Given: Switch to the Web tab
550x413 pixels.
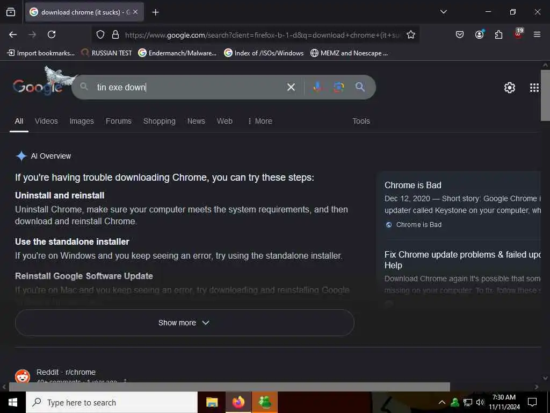Looking at the screenshot, I should click(225, 121).
